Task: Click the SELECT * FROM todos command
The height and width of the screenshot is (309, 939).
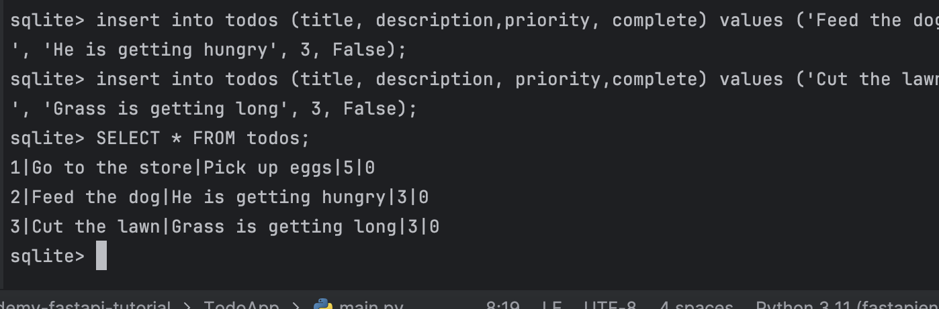Action: click(x=204, y=138)
